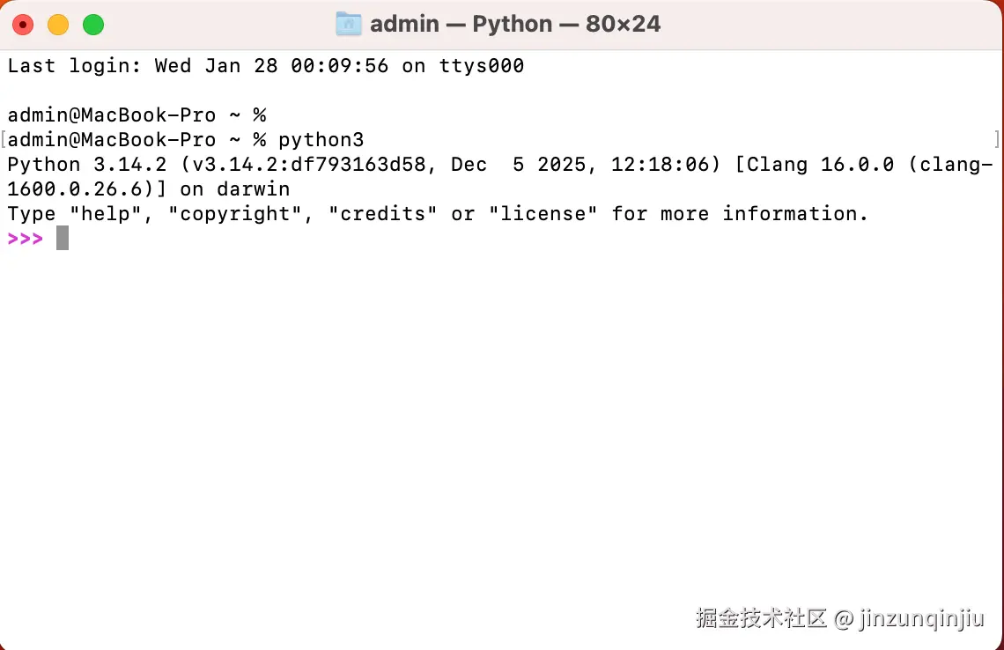Close the terminal window with red button

(23, 25)
